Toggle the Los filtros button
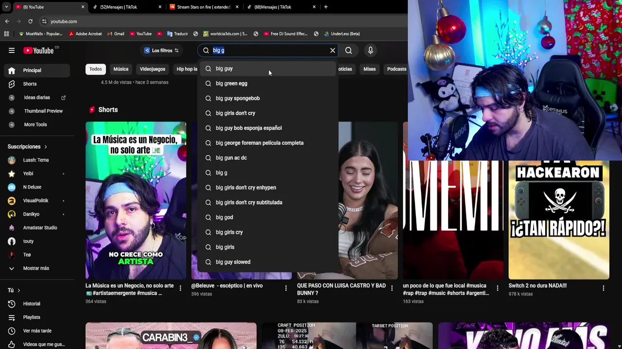Viewport: 622px width, 349px height. tap(161, 50)
